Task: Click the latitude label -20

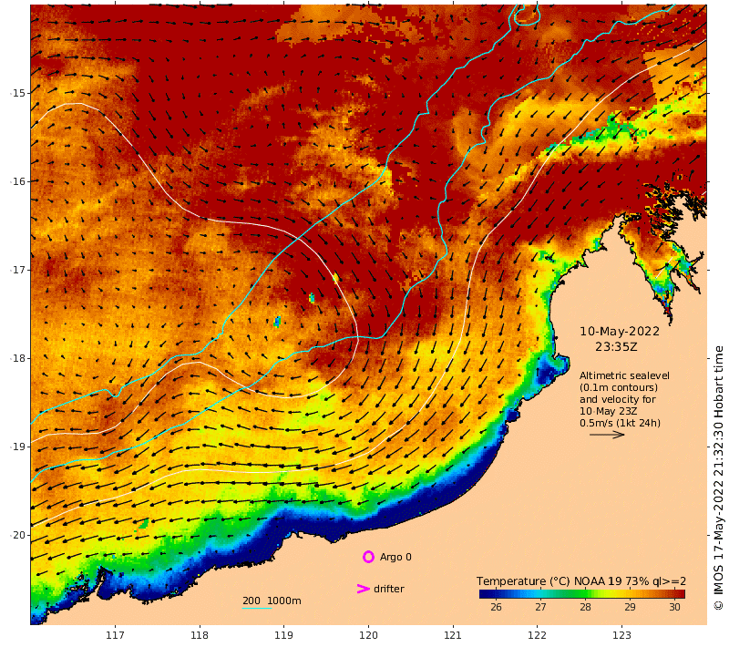Action: coord(17,535)
